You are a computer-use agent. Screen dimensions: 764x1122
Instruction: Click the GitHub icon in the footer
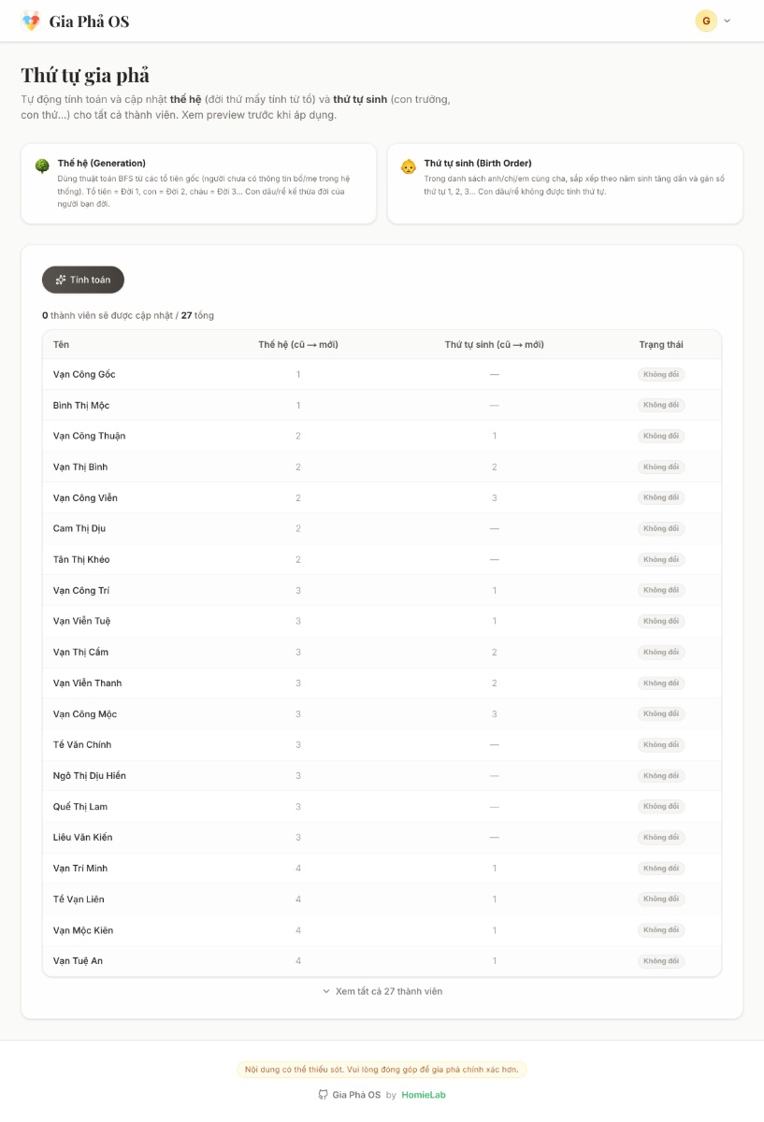(x=323, y=1095)
